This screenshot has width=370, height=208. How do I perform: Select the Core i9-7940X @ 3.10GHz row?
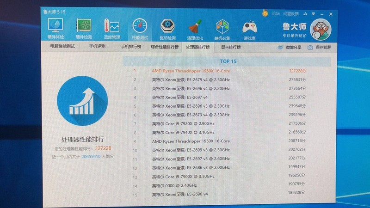(220, 132)
